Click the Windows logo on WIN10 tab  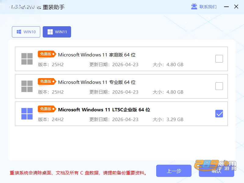[x=19, y=32]
